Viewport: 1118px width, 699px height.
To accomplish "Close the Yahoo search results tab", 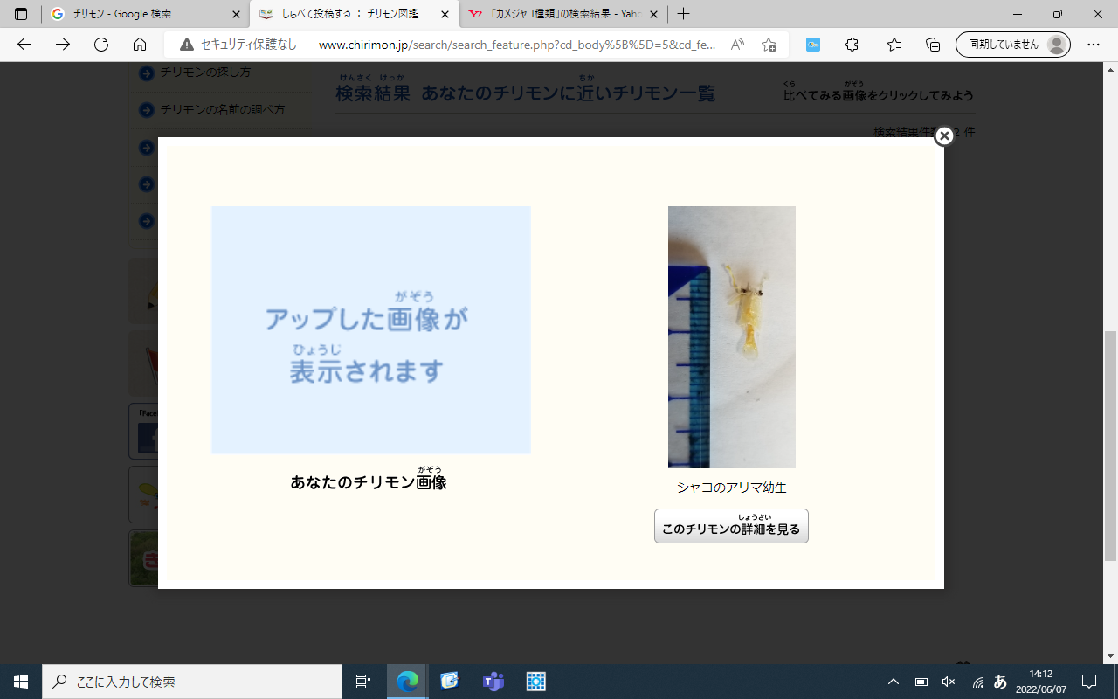I will coord(653,15).
